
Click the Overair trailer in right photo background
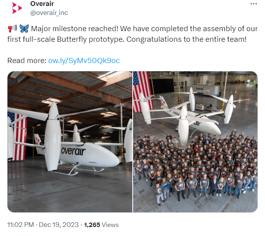click(x=206, y=90)
